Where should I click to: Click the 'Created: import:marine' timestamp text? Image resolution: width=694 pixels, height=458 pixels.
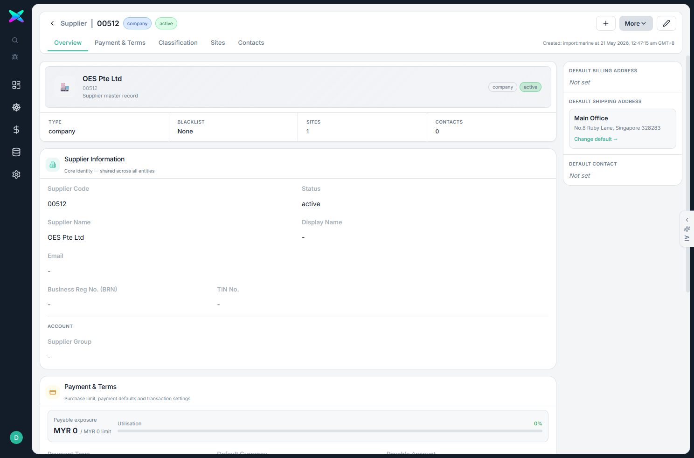(x=609, y=43)
